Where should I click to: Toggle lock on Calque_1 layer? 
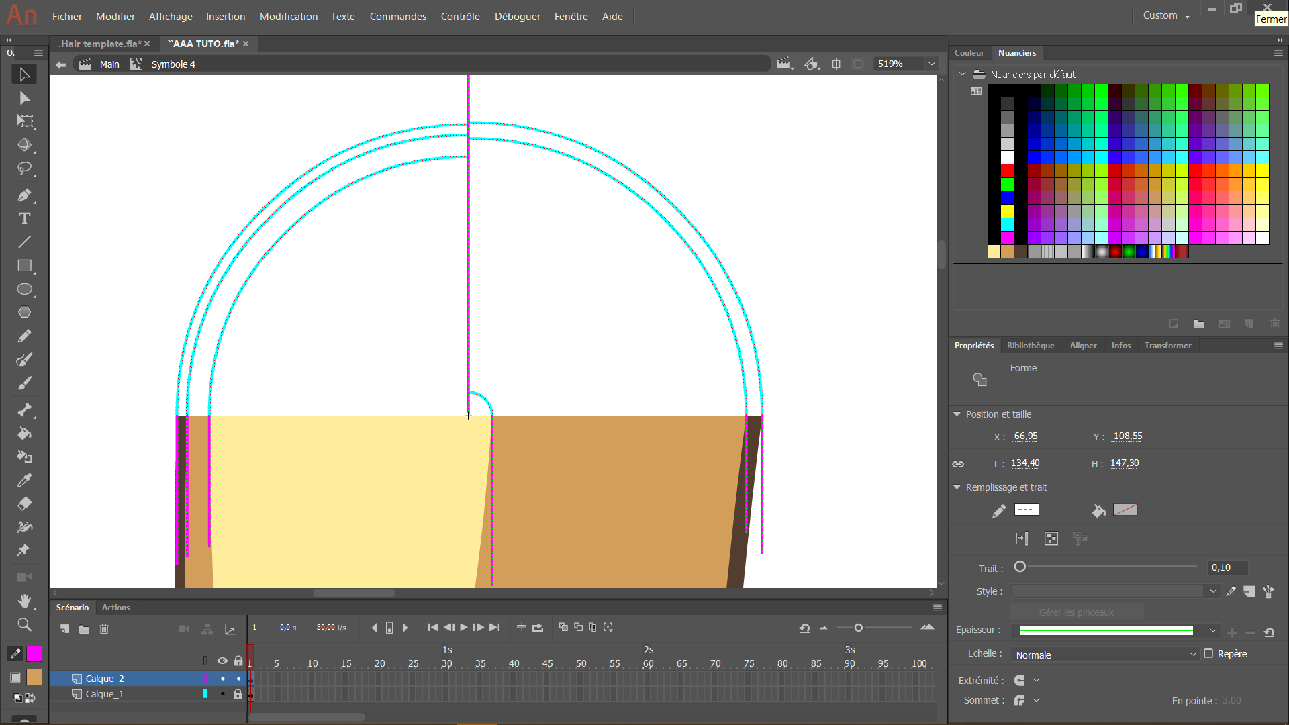(x=238, y=694)
